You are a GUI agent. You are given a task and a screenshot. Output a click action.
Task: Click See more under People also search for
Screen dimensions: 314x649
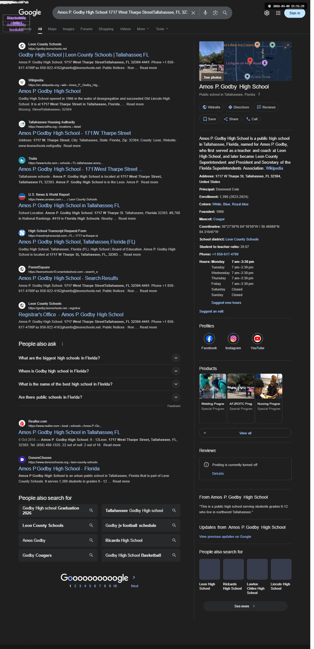(245, 606)
